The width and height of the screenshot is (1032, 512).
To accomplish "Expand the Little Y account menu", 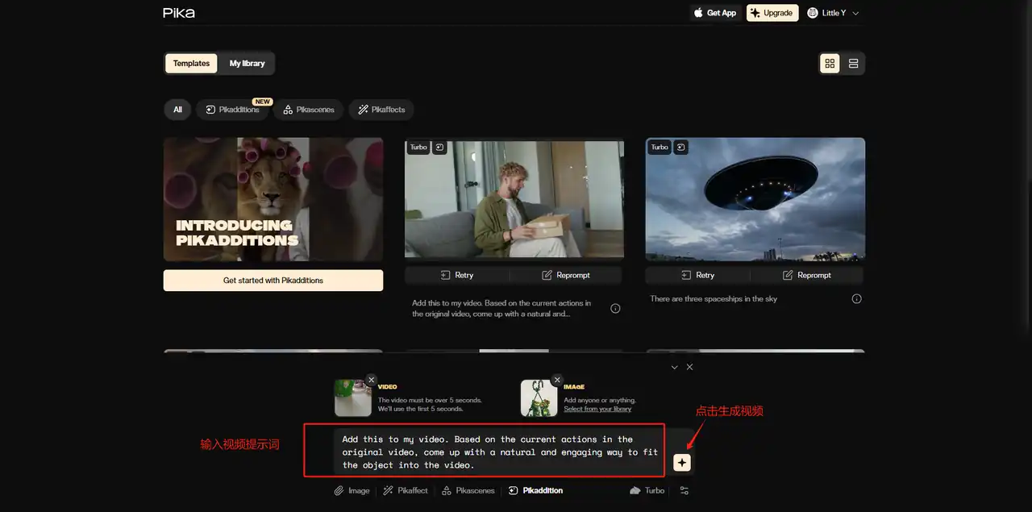I will pos(834,13).
